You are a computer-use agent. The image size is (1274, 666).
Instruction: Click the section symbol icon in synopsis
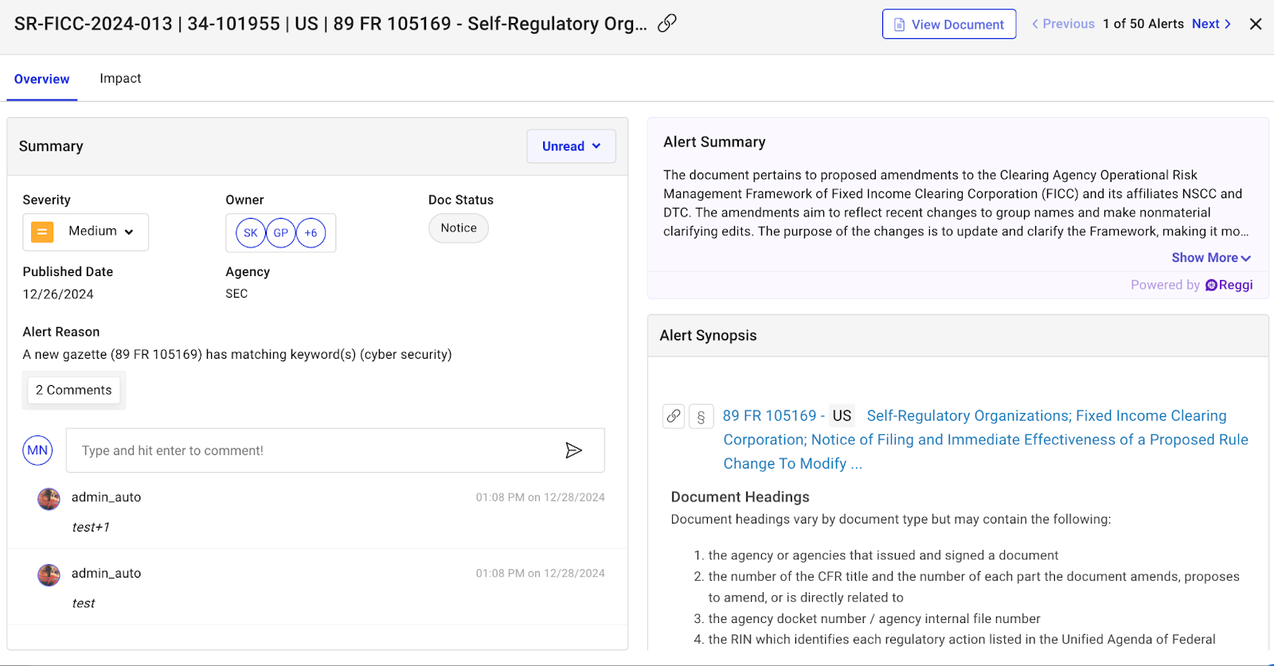701,416
